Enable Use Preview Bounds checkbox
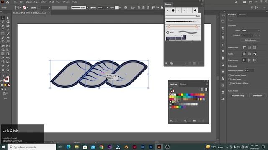 229,75
